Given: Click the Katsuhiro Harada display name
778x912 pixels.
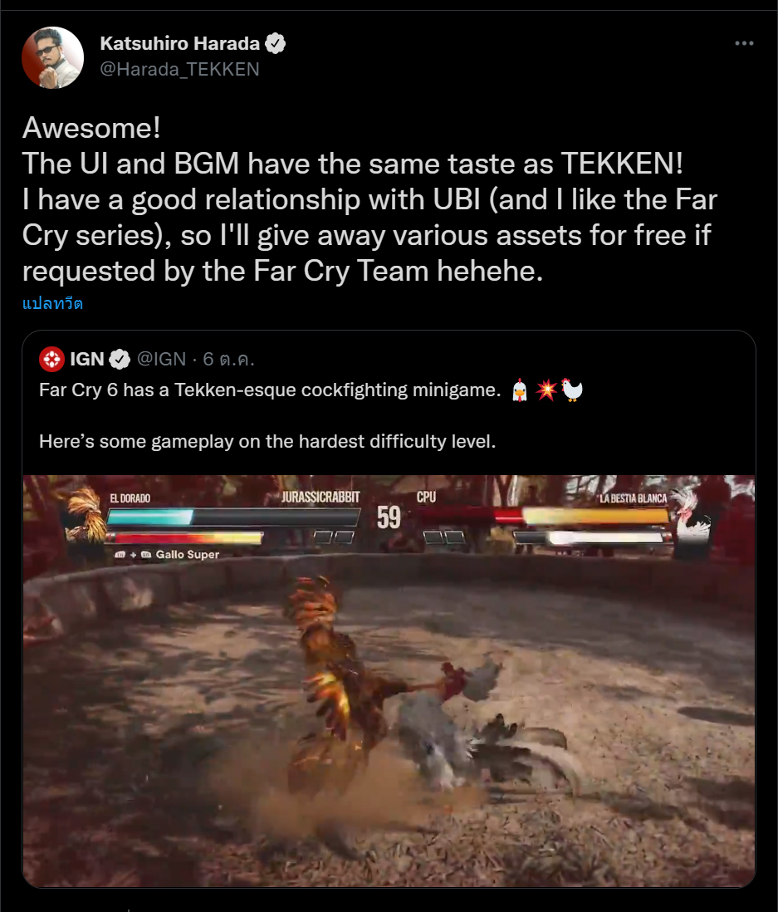Looking at the screenshot, I should (179, 44).
